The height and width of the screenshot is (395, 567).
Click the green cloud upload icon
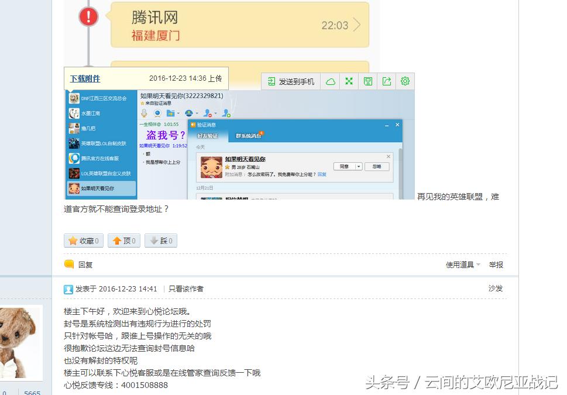[x=330, y=82]
